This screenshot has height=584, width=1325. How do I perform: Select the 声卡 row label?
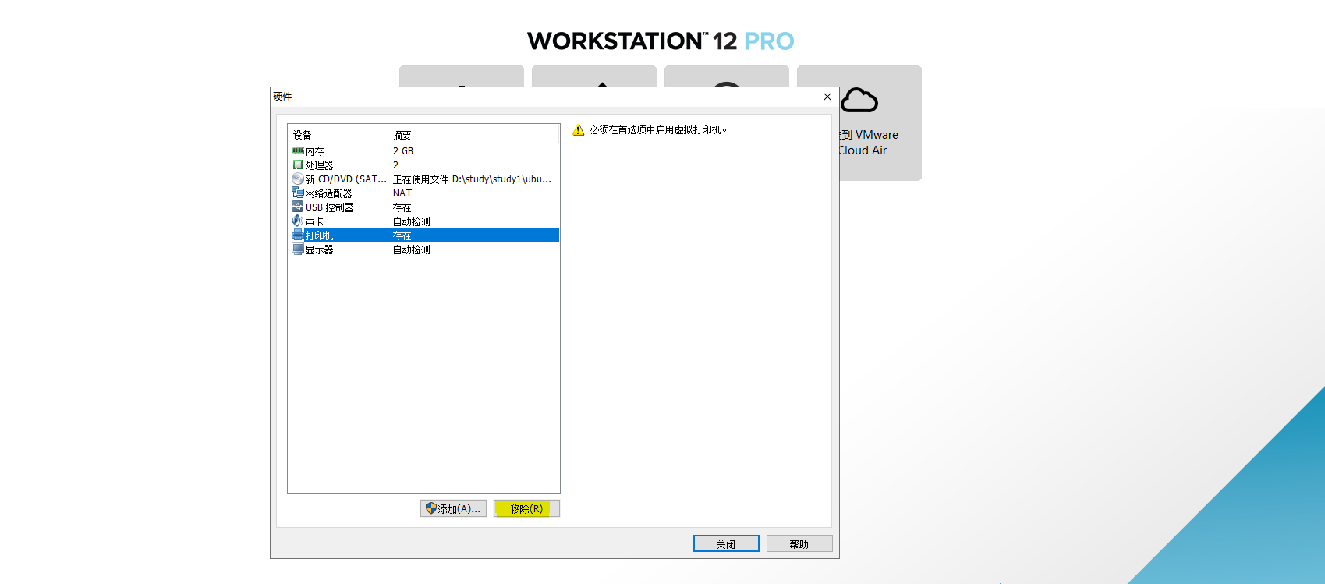(315, 221)
